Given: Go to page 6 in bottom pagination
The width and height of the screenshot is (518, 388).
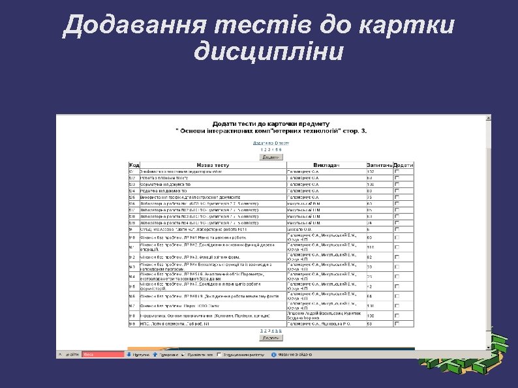Looking at the screenshot, I should [x=281, y=331].
